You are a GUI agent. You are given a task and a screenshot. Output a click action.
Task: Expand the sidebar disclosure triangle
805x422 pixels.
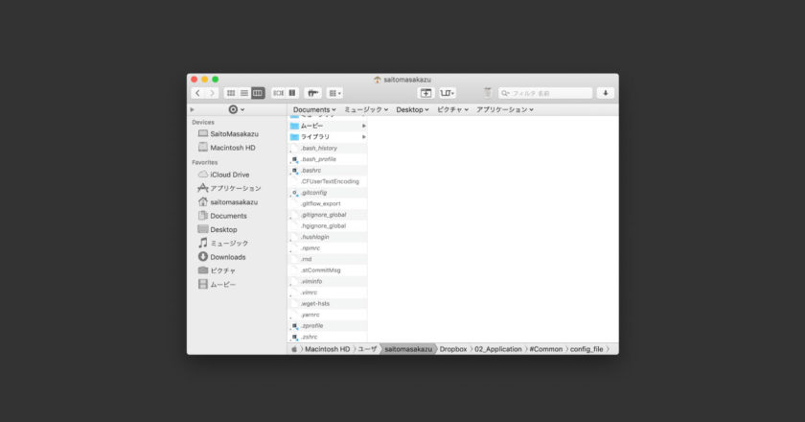[x=192, y=109]
